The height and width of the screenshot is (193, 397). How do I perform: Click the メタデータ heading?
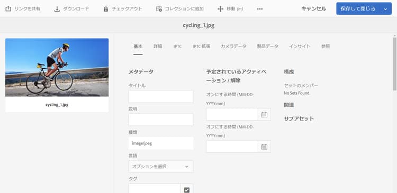(x=141, y=71)
